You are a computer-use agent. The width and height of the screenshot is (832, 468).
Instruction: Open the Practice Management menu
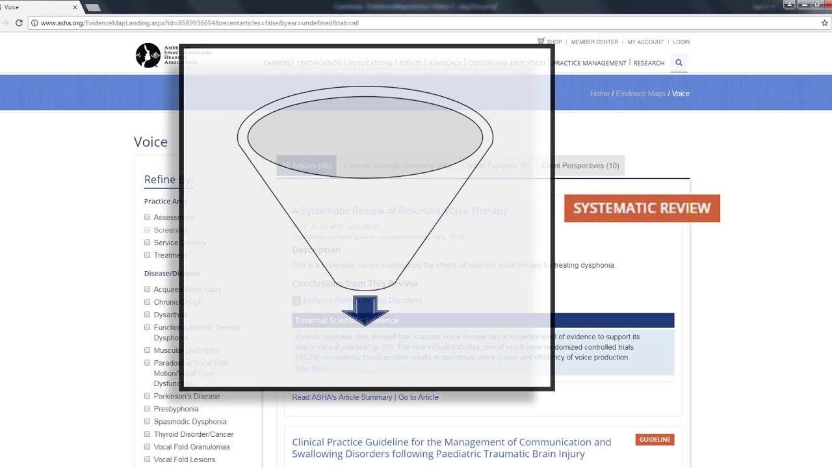click(590, 63)
